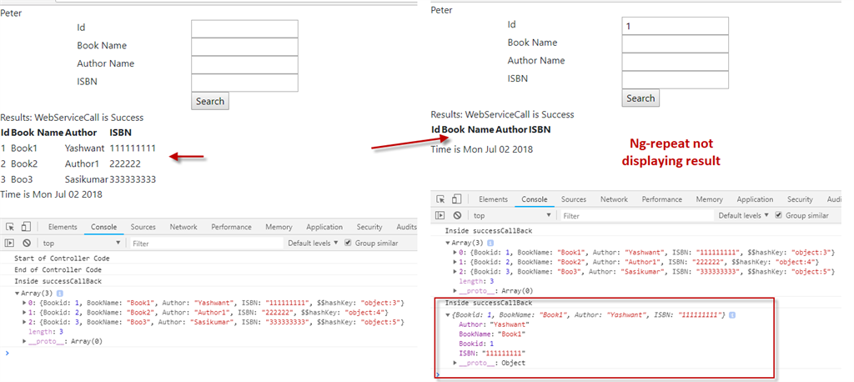Clear console icon in left DevTools

pos(26,243)
